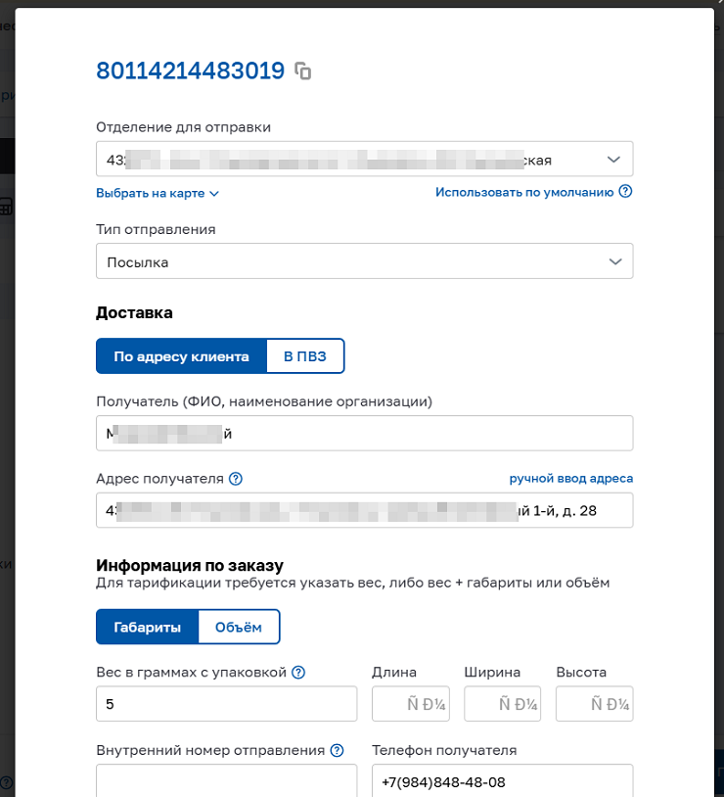Open help icon next to Использовать по умолчанию
This screenshot has height=797, width=724.
pyautogui.click(x=626, y=192)
